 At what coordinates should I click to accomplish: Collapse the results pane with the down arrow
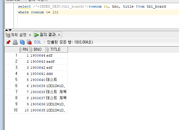pos(10,30)
